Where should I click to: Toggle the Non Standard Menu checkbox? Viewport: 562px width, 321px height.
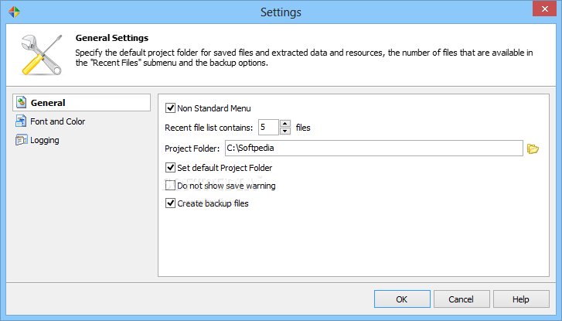(x=170, y=108)
